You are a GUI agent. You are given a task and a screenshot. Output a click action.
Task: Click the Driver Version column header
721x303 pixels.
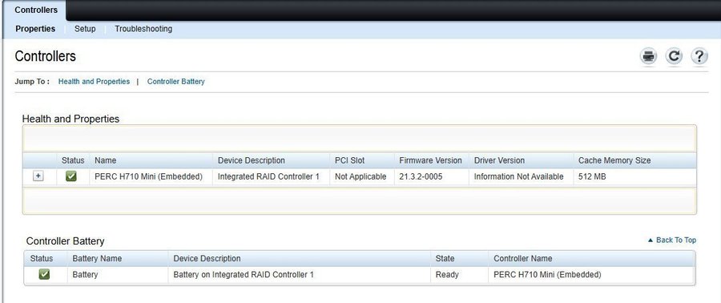499,160
